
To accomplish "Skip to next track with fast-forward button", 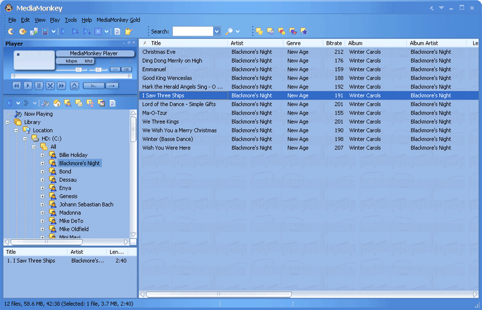I will point(61,86).
